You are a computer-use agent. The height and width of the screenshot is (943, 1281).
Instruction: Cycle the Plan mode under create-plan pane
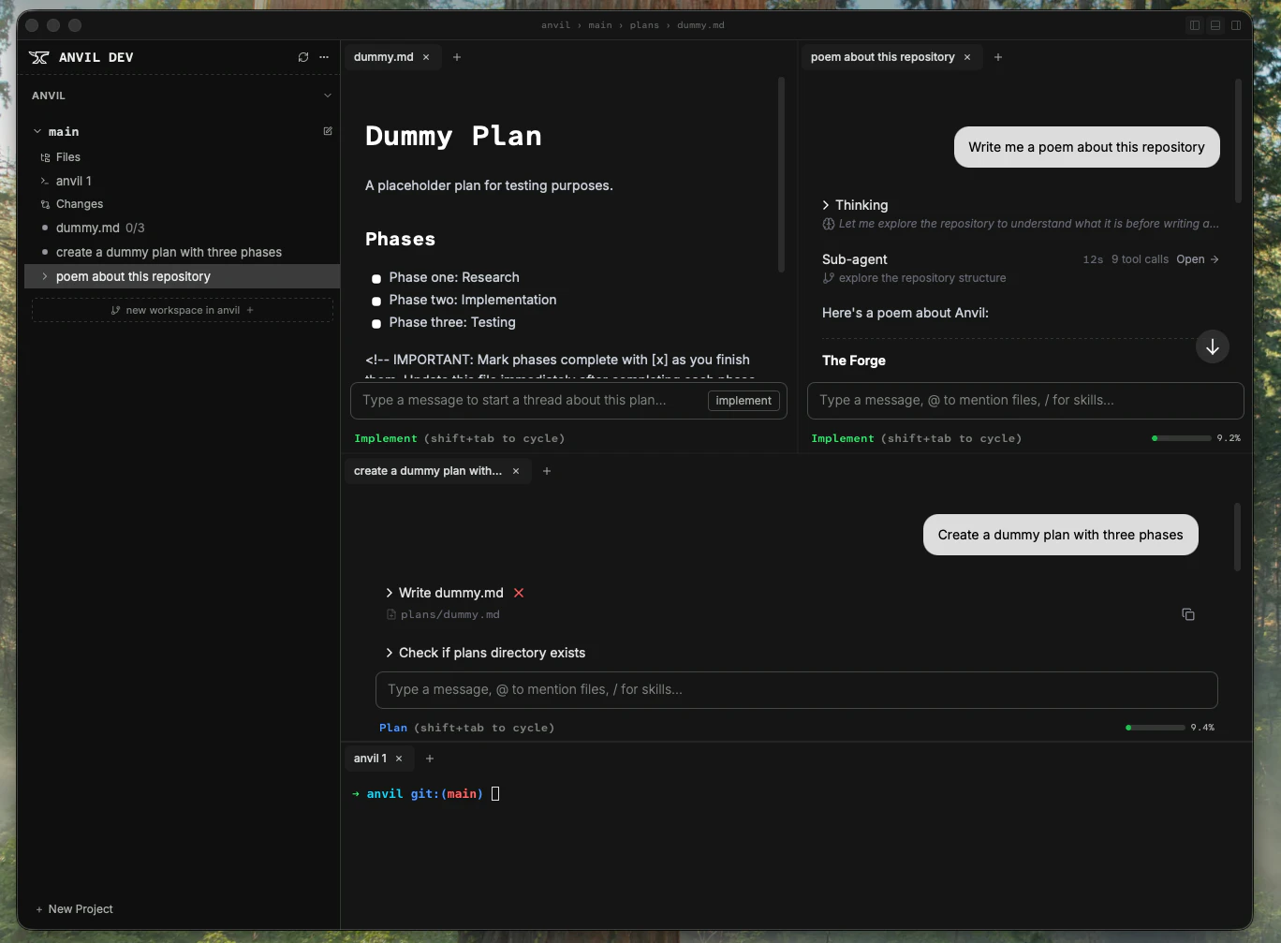pyautogui.click(x=467, y=728)
